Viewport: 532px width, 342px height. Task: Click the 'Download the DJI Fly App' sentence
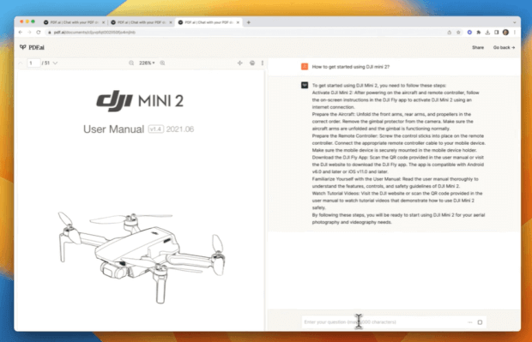point(398,165)
